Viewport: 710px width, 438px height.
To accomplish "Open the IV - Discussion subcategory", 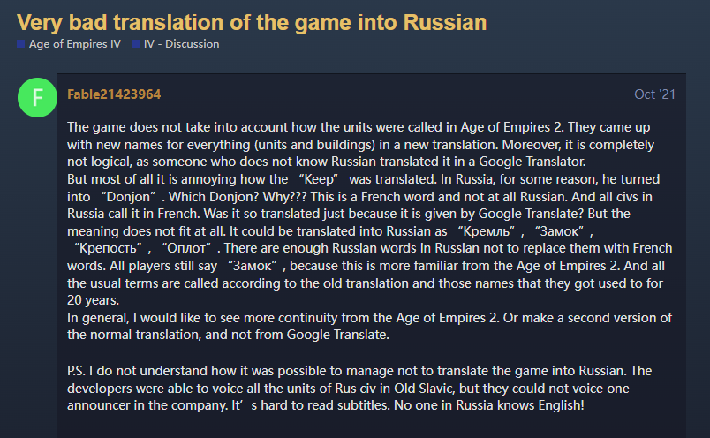I will tap(181, 43).
